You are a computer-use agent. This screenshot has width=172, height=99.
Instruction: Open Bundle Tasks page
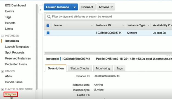[14, 82]
